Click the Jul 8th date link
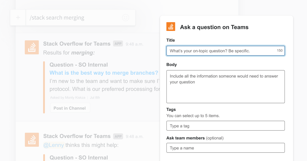Image resolution: width=307 pixels, height=161 pixels. click(95, 97)
